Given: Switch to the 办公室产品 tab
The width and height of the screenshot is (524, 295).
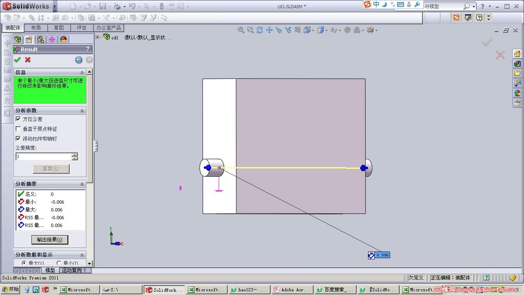Looking at the screenshot, I should click(x=108, y=28).
